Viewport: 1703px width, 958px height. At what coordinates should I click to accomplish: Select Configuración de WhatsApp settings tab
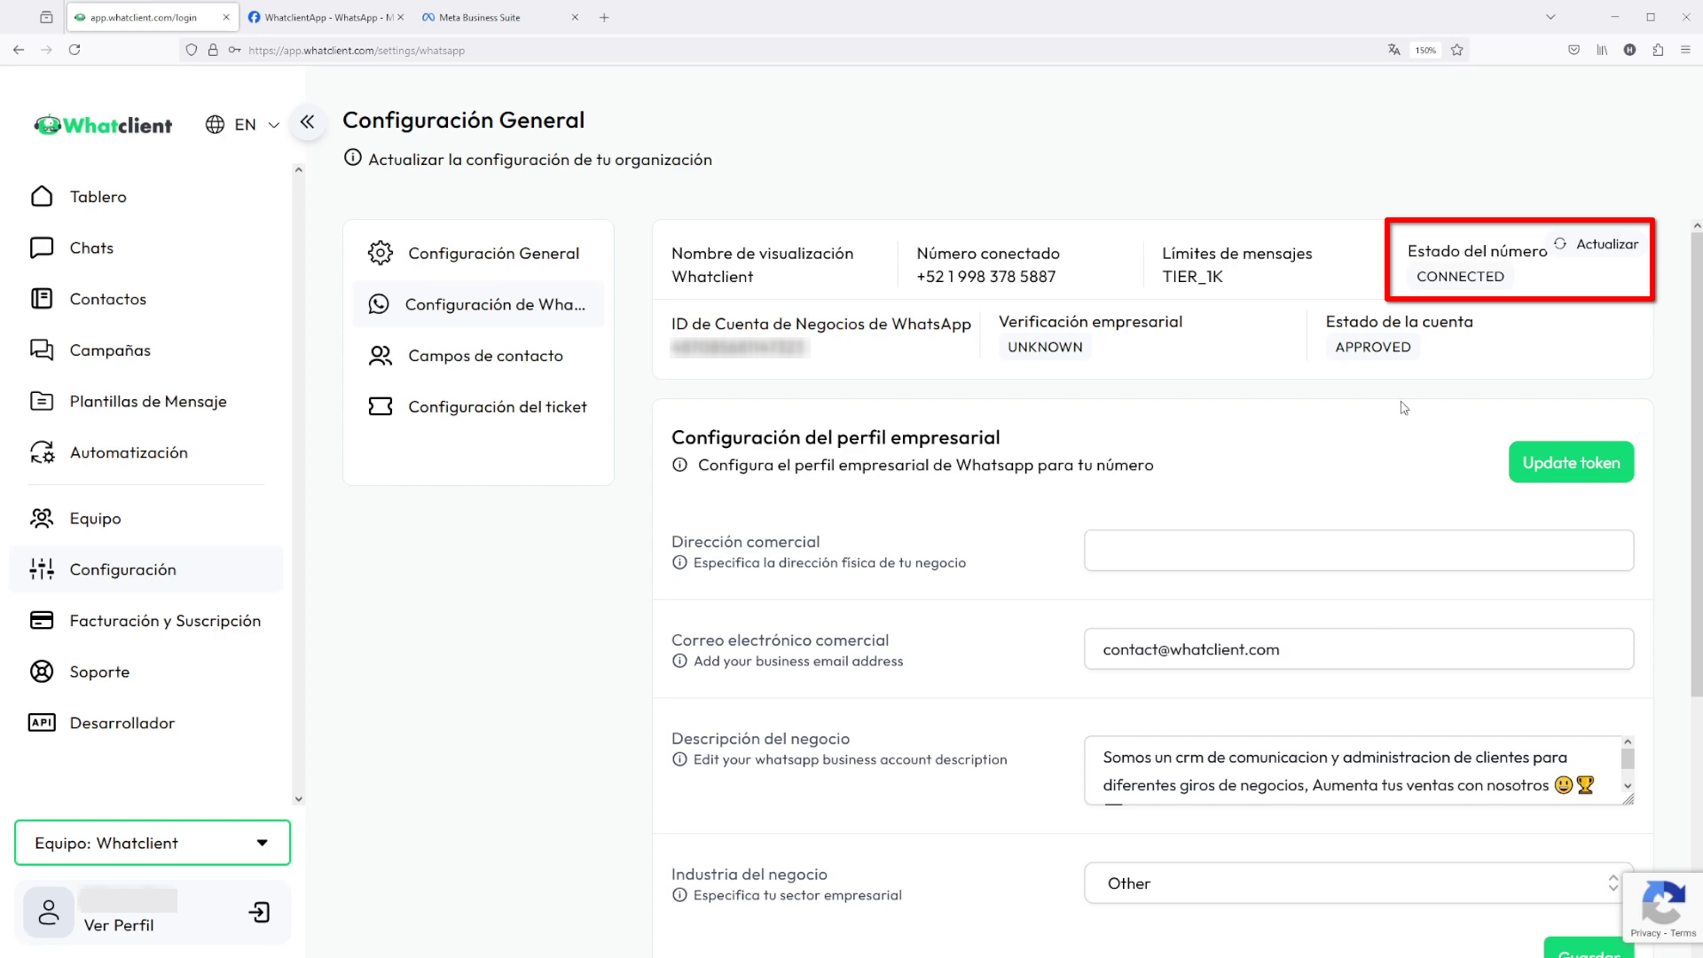point(478,304)
